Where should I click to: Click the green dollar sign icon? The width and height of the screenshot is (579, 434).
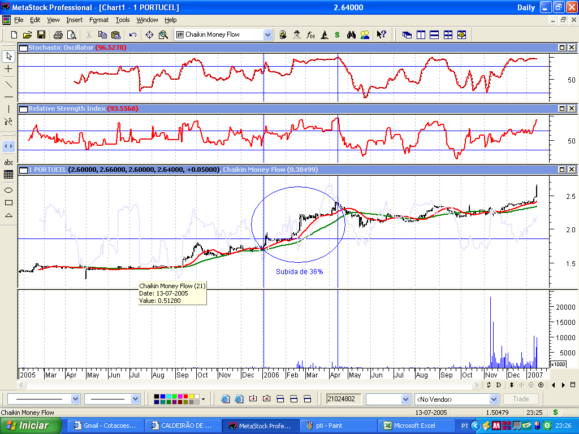(338, 34)
